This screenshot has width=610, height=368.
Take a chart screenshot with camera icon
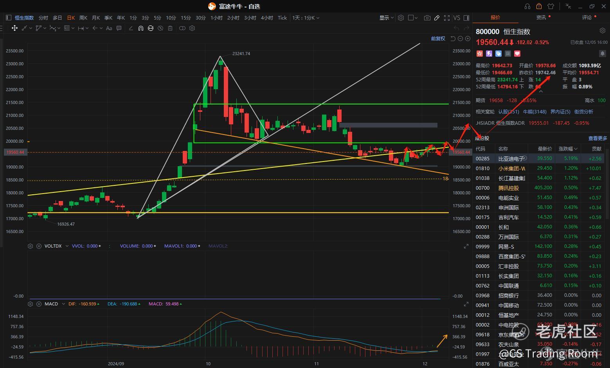click(427, 18)
